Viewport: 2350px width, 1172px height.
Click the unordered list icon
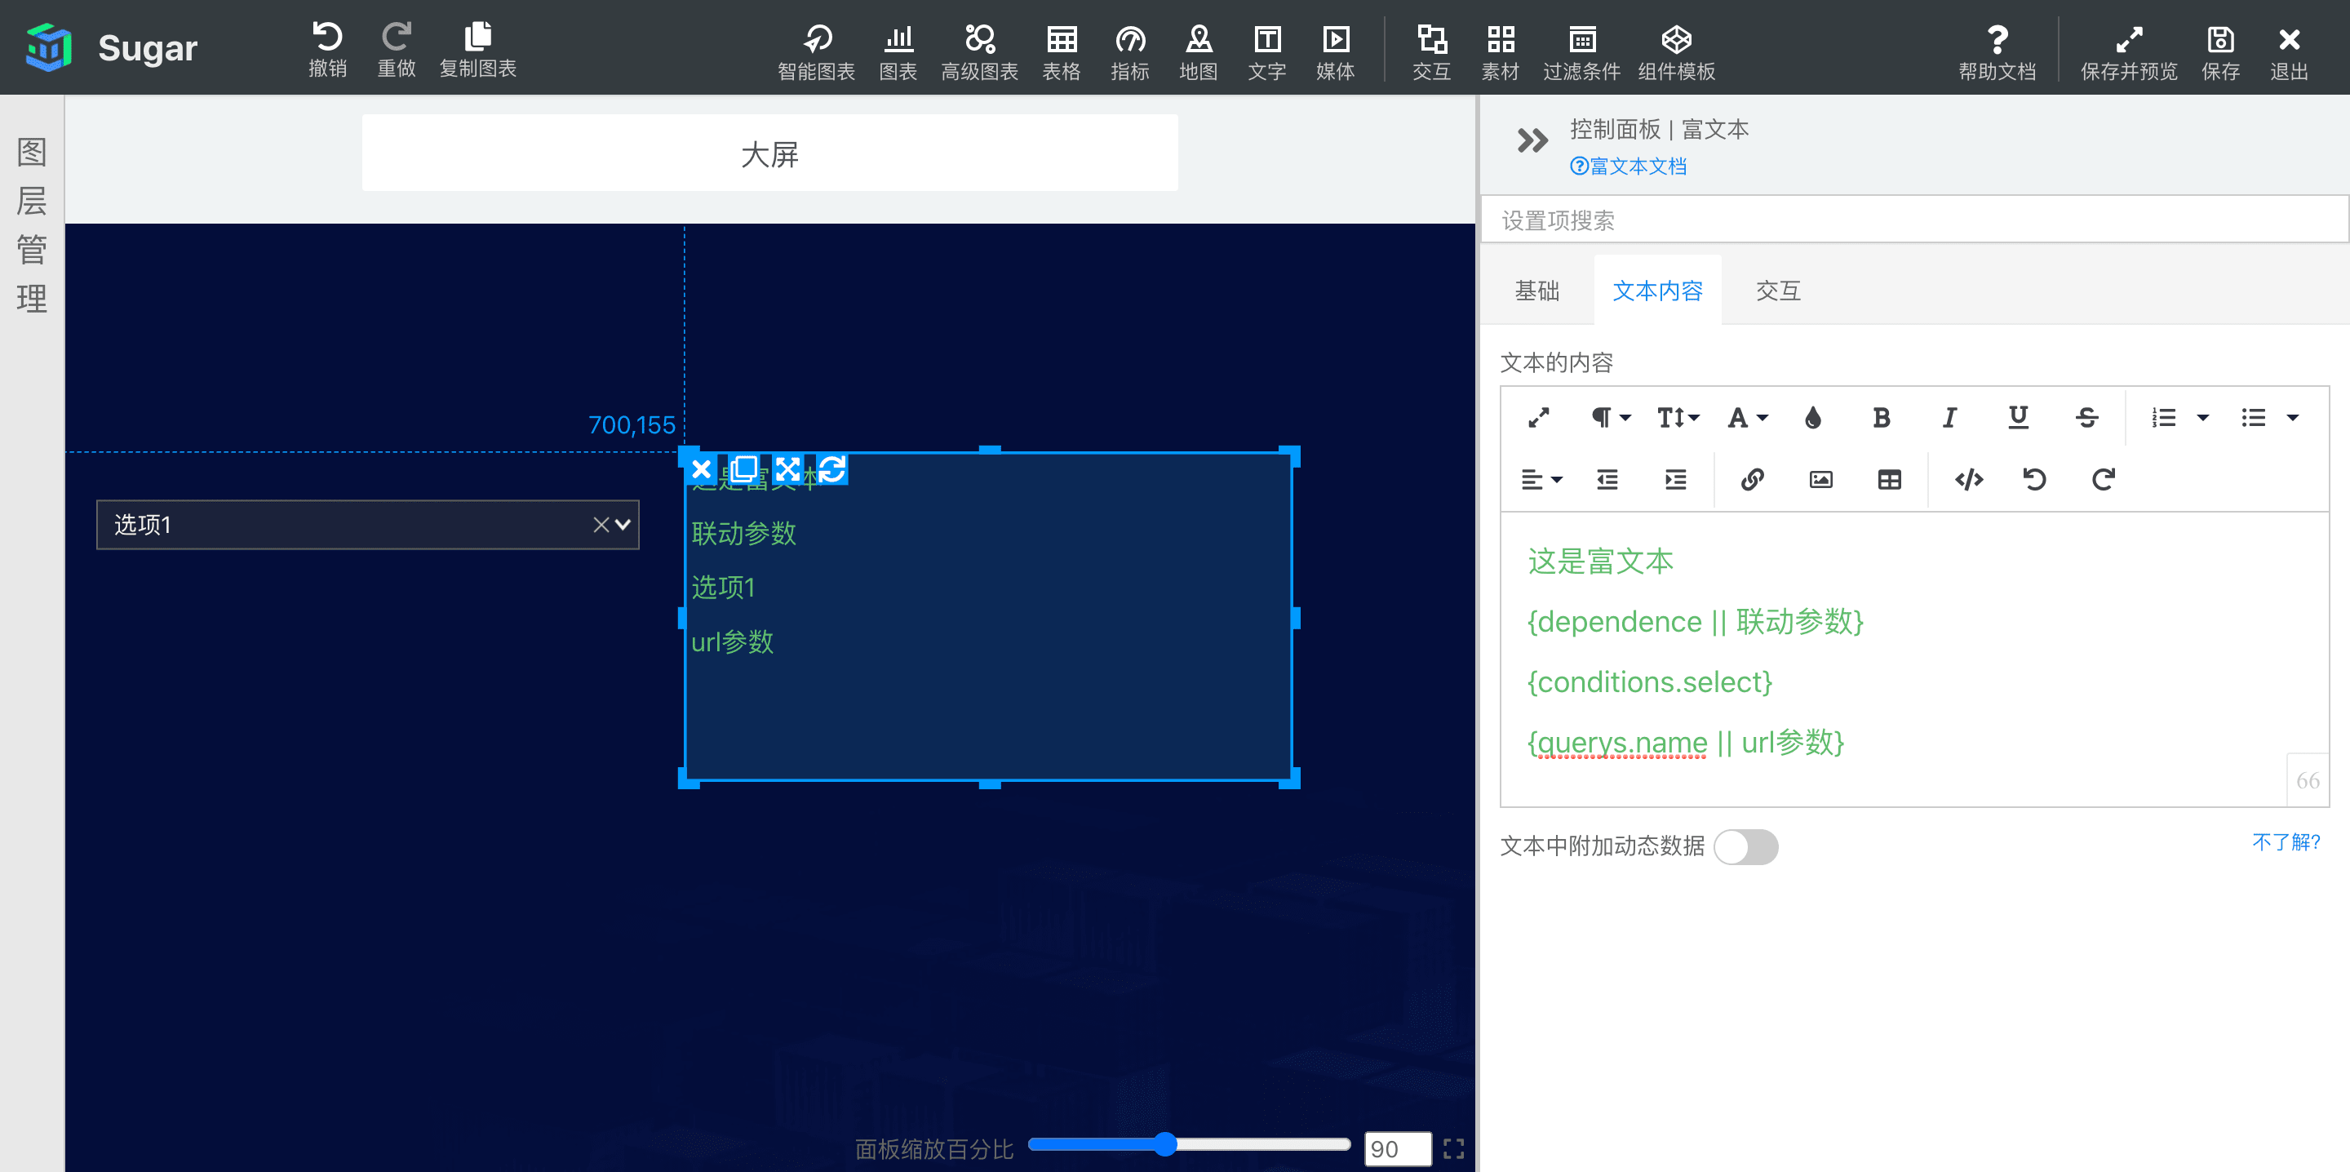pos(2253,417)
